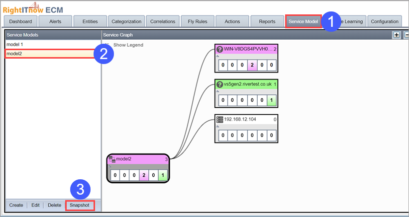Click the service icon on model2 graph node
Screen dimensions: 409x217
[x=112, y=159]
